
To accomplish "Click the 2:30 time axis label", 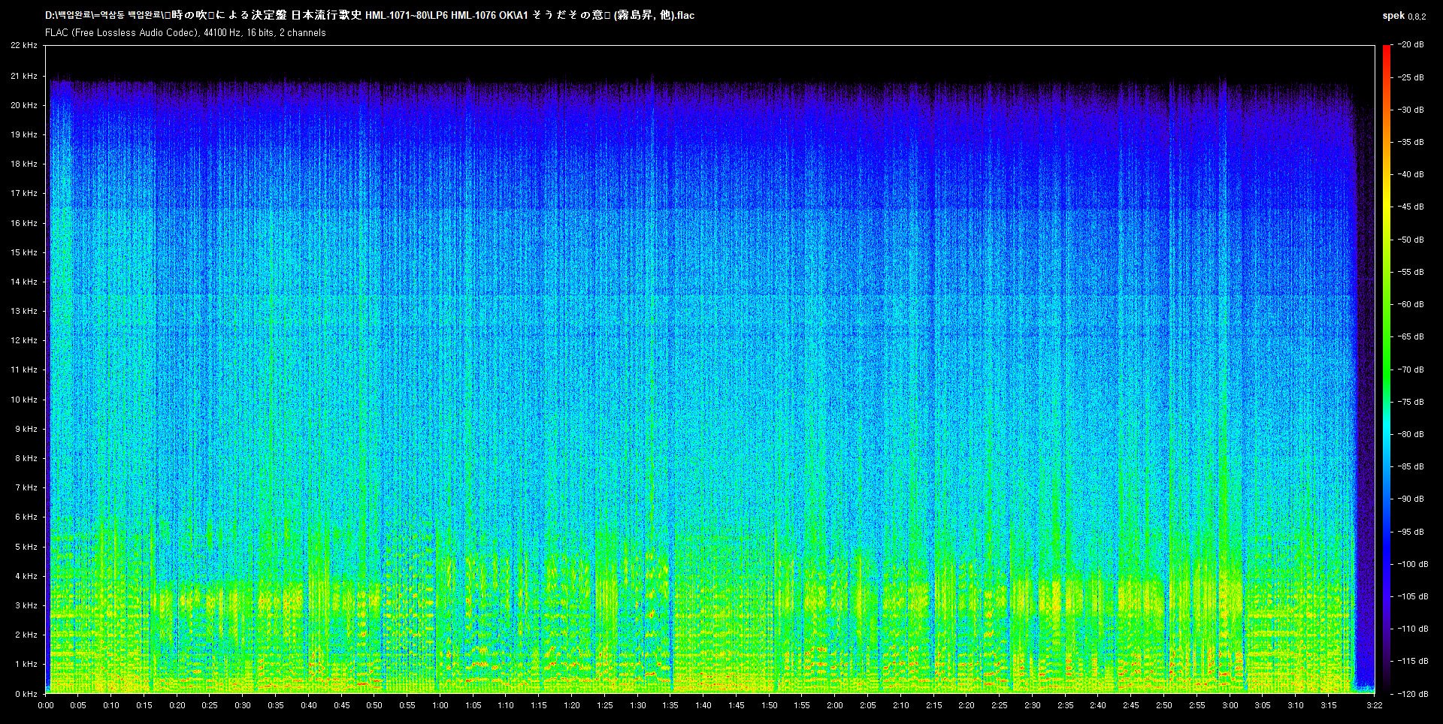I will point(1033,705).
